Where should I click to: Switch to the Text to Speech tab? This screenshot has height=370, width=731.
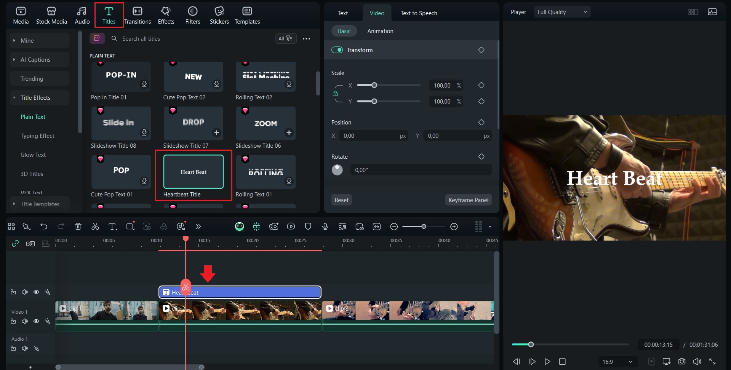click(x=419, y=13)
